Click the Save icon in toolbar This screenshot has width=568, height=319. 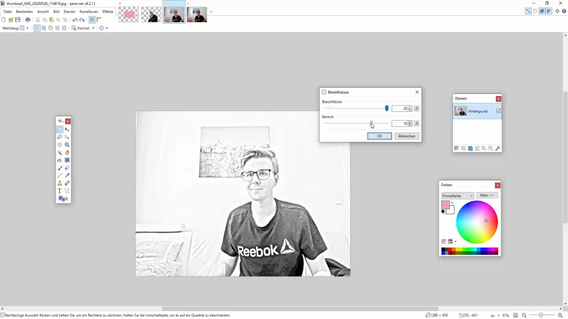(18, 20)
